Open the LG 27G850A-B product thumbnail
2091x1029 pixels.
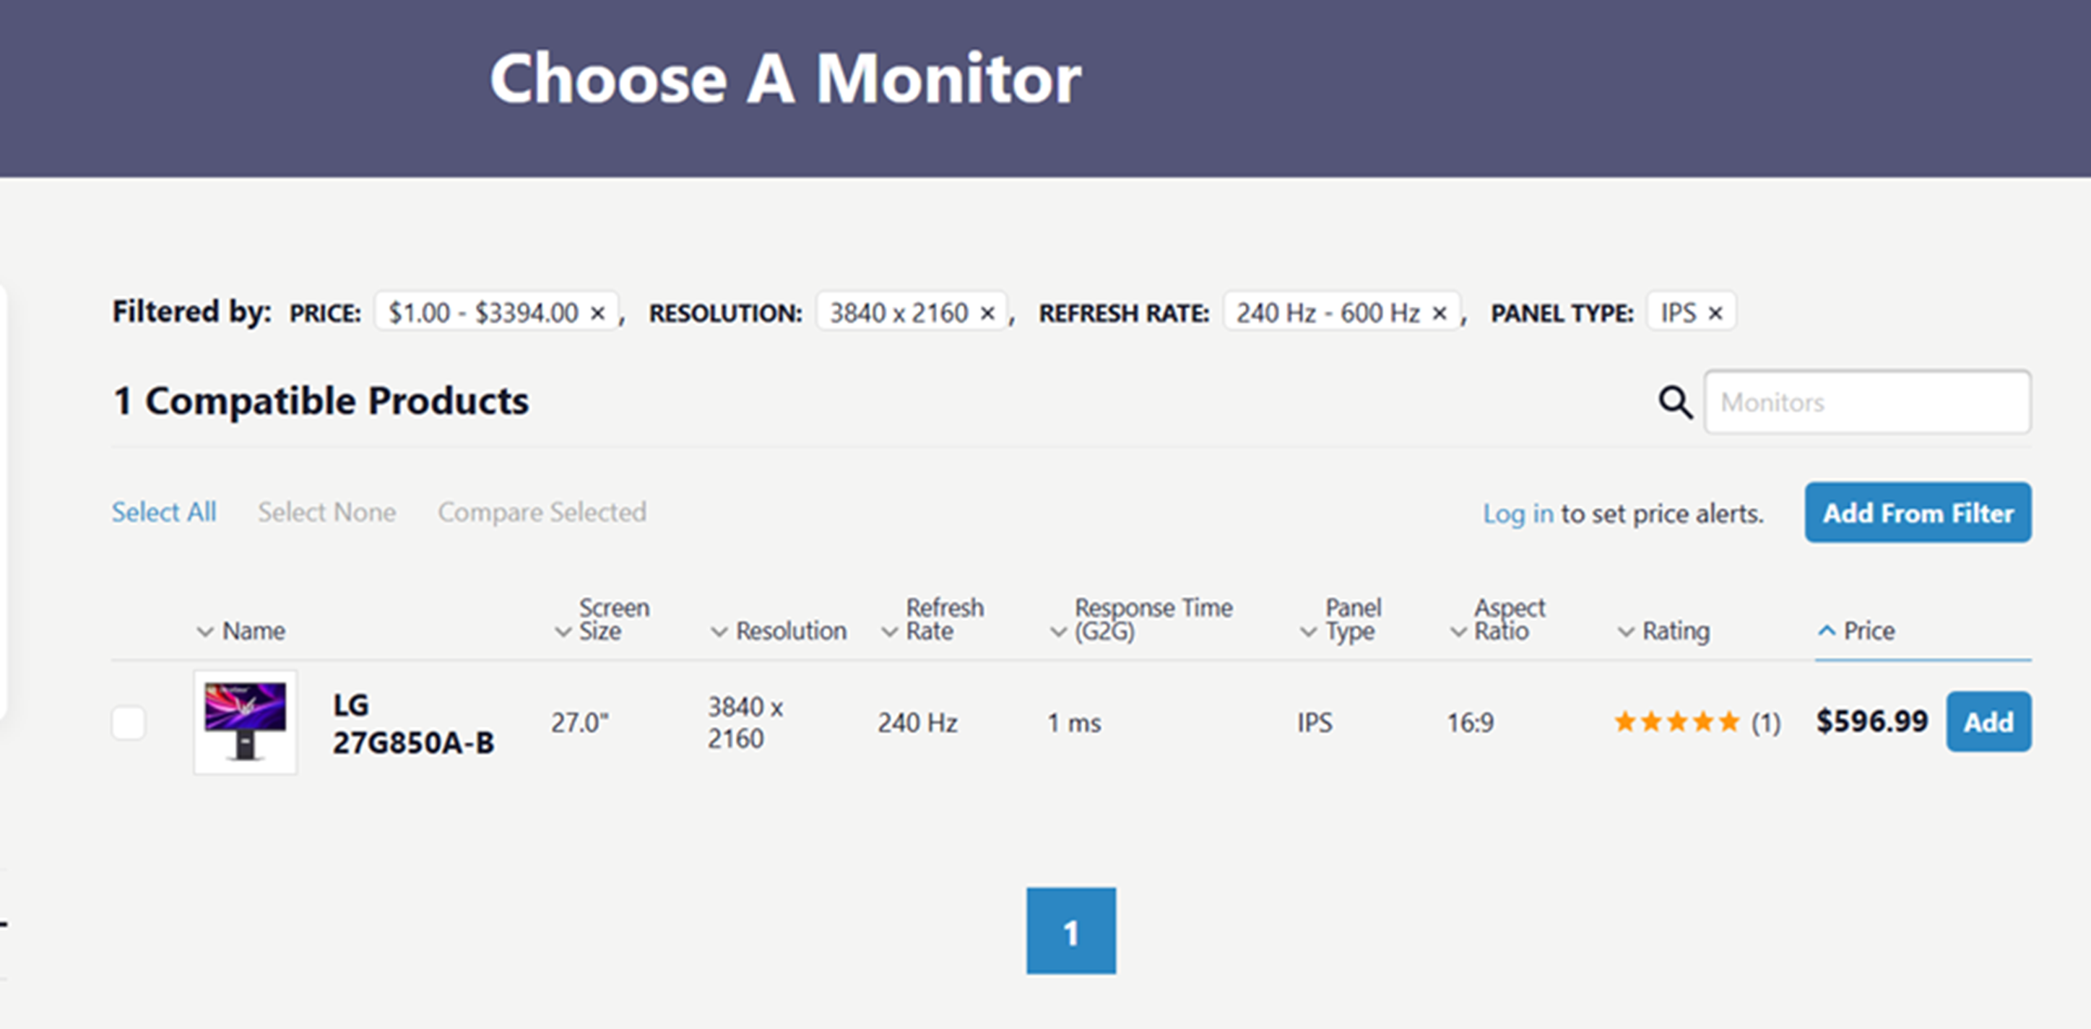pos(245,721)
